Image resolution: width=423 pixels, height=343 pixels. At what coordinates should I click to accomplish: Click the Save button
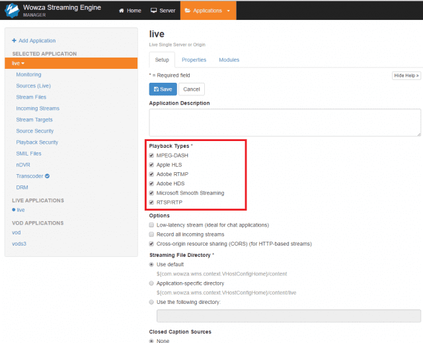163,89
